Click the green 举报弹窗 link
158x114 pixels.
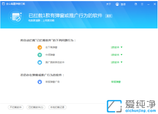coord(116,82)
